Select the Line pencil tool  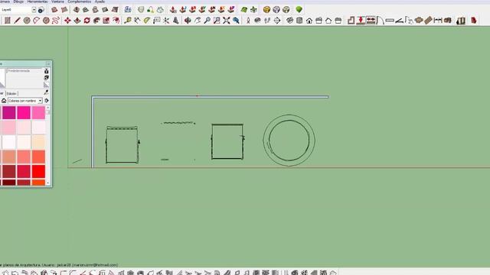17,21
